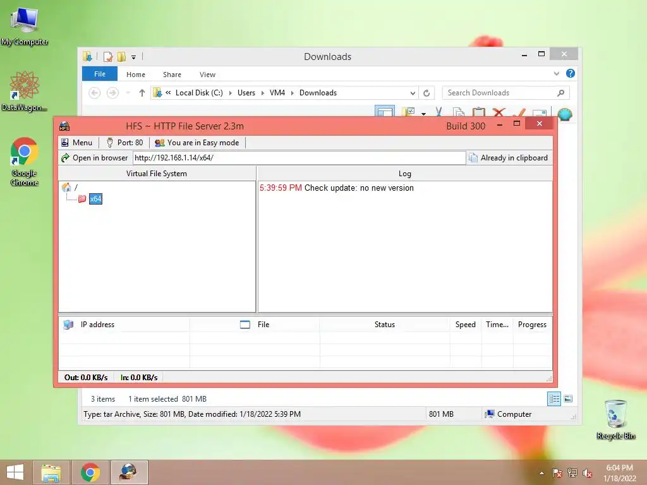
Task: Click Explorer Forward navigation arrow
Action: pos(112,93)
